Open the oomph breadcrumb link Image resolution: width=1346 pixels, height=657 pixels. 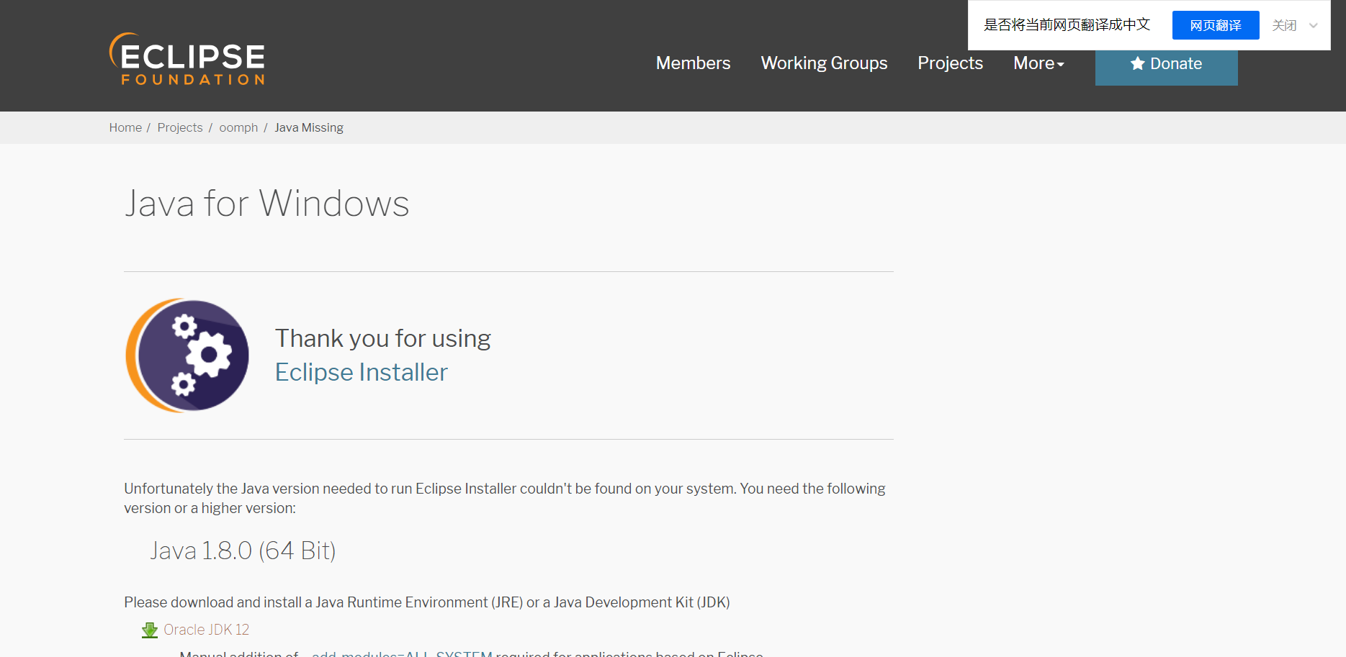[238, 127]
